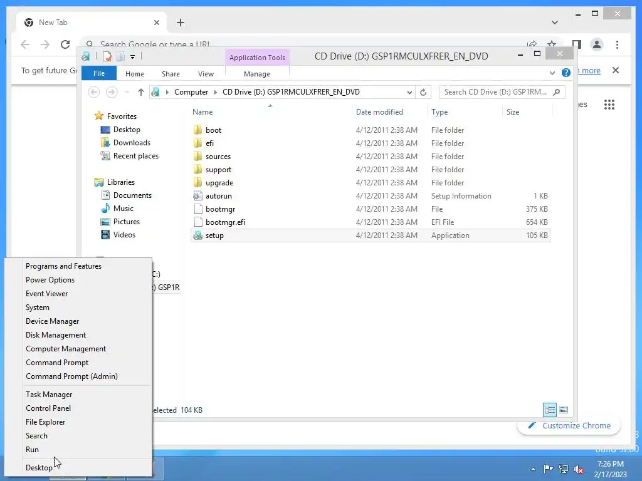Open Chrome tab search dropdown arrow
The height and width of the screenshot is (481, 642).
(555, 23)
